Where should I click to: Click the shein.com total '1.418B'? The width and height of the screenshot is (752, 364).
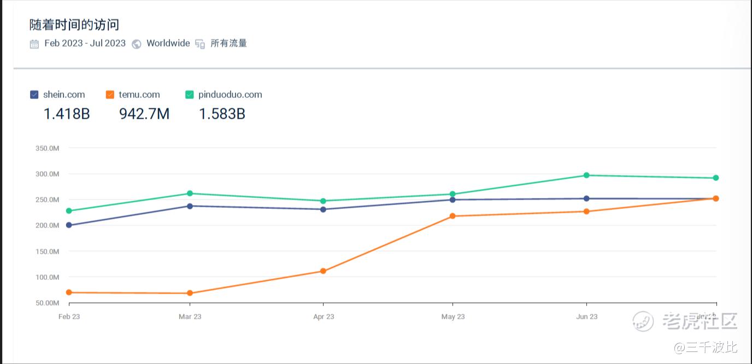67,114
